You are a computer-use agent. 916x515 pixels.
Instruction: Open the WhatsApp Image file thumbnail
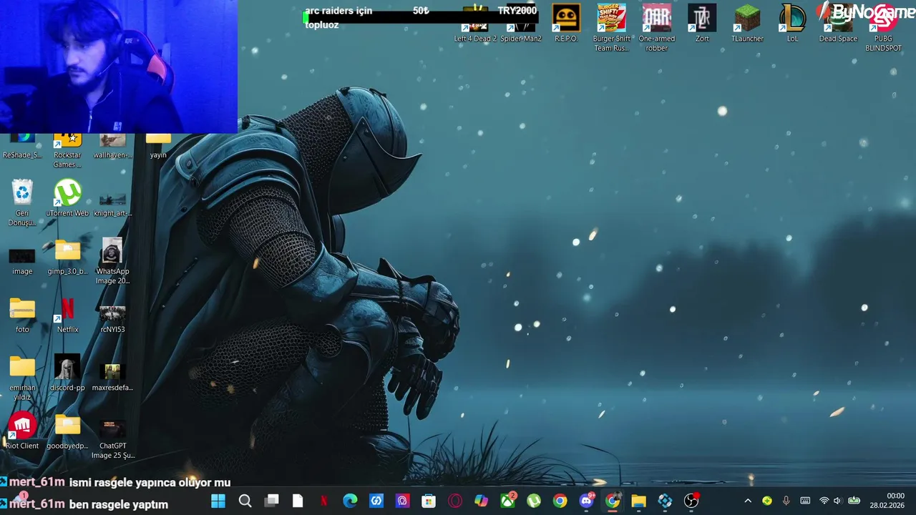click(x=112, y=261)
